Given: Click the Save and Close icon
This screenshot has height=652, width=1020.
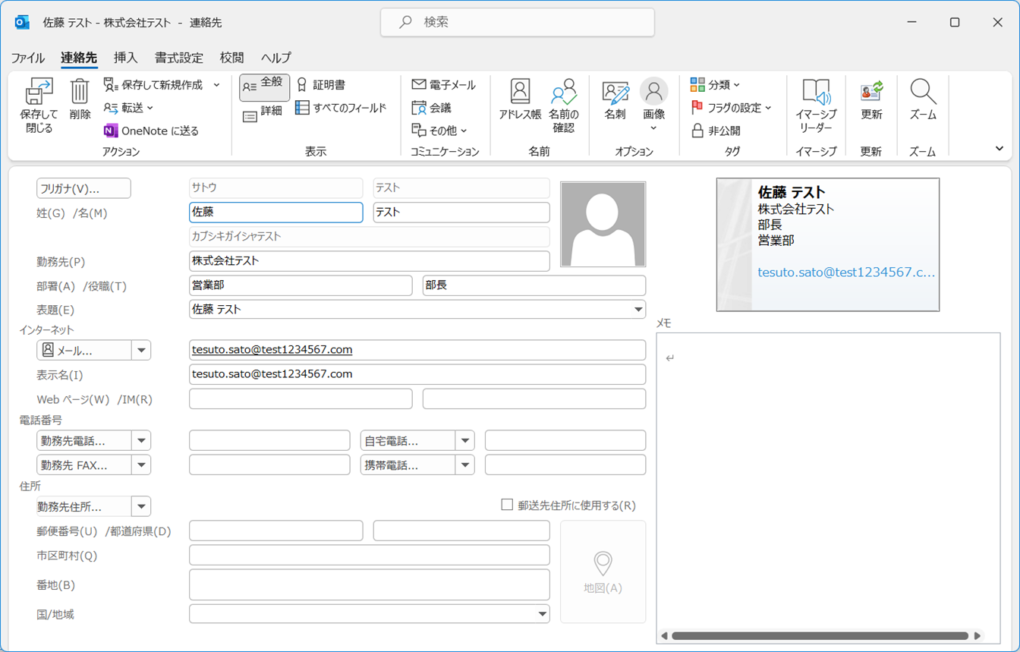Looking at the screenshot, I should click(x=39, y=94).
